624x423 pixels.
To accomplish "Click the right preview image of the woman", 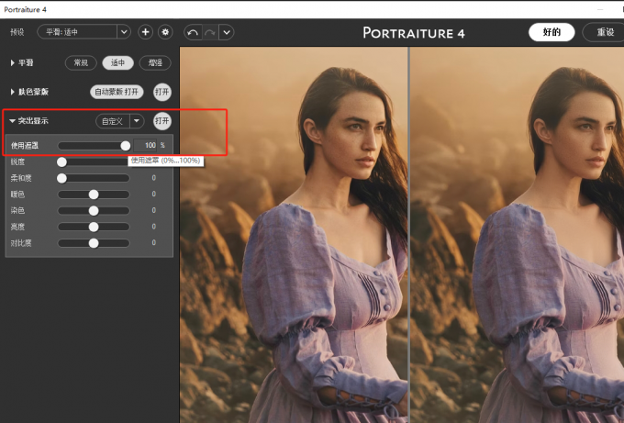I will 518,235.
